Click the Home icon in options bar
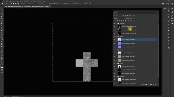Screen dimensions: 174x97 (x=2, y=4)
